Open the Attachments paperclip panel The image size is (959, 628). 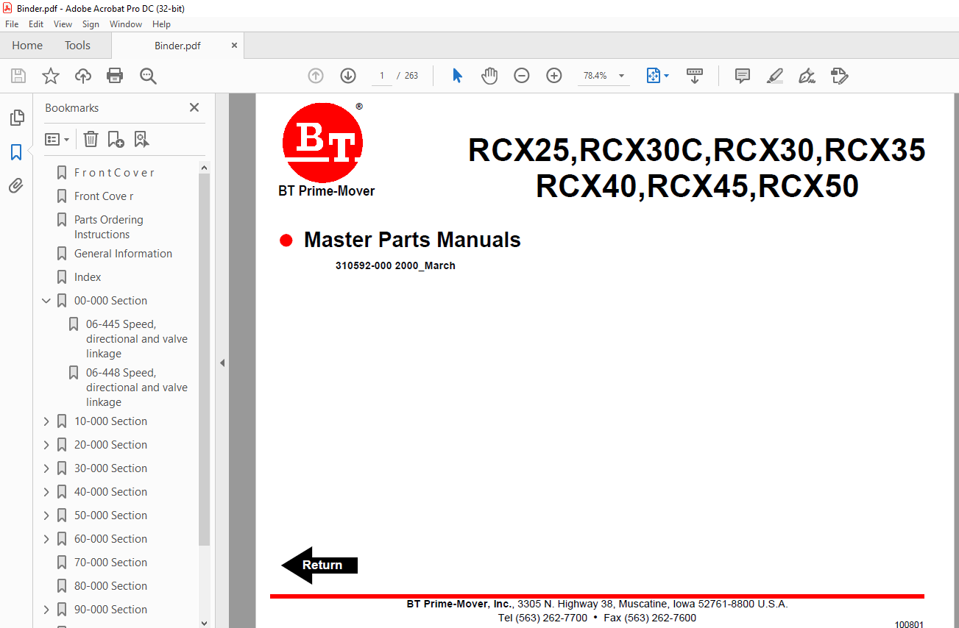[x=16, y=186]
